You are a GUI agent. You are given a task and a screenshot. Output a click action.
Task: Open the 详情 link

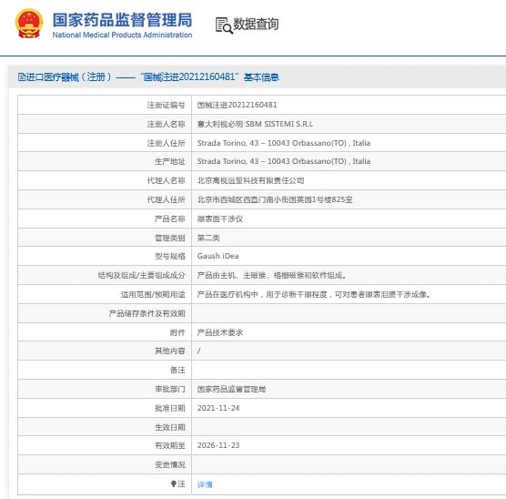point(205,484)
